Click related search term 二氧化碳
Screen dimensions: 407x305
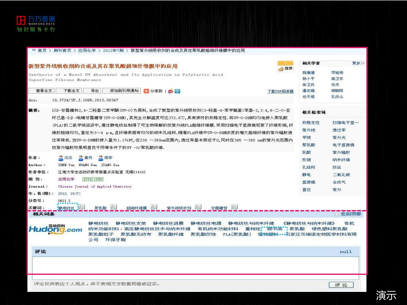point(341,175)
